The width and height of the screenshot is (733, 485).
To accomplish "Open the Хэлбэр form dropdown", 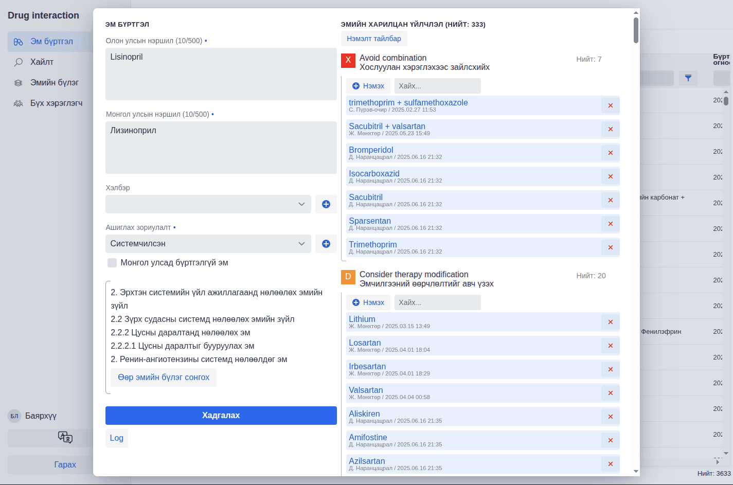I will pos(208,204).
